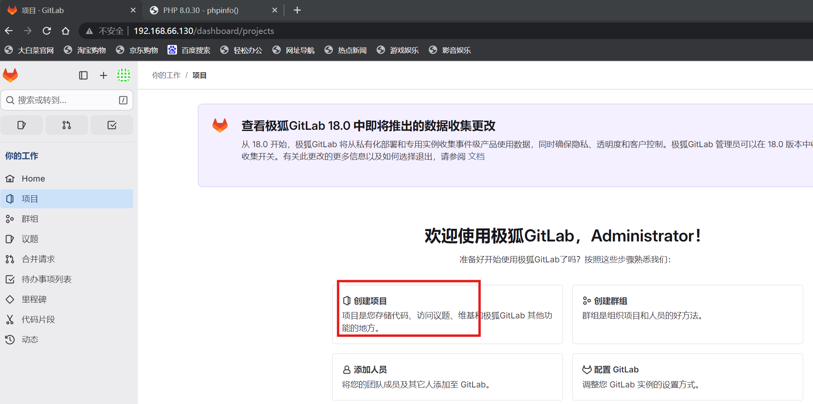
Task: Click the GitLab fox logo in sidebar
Action: coord(10,75)
